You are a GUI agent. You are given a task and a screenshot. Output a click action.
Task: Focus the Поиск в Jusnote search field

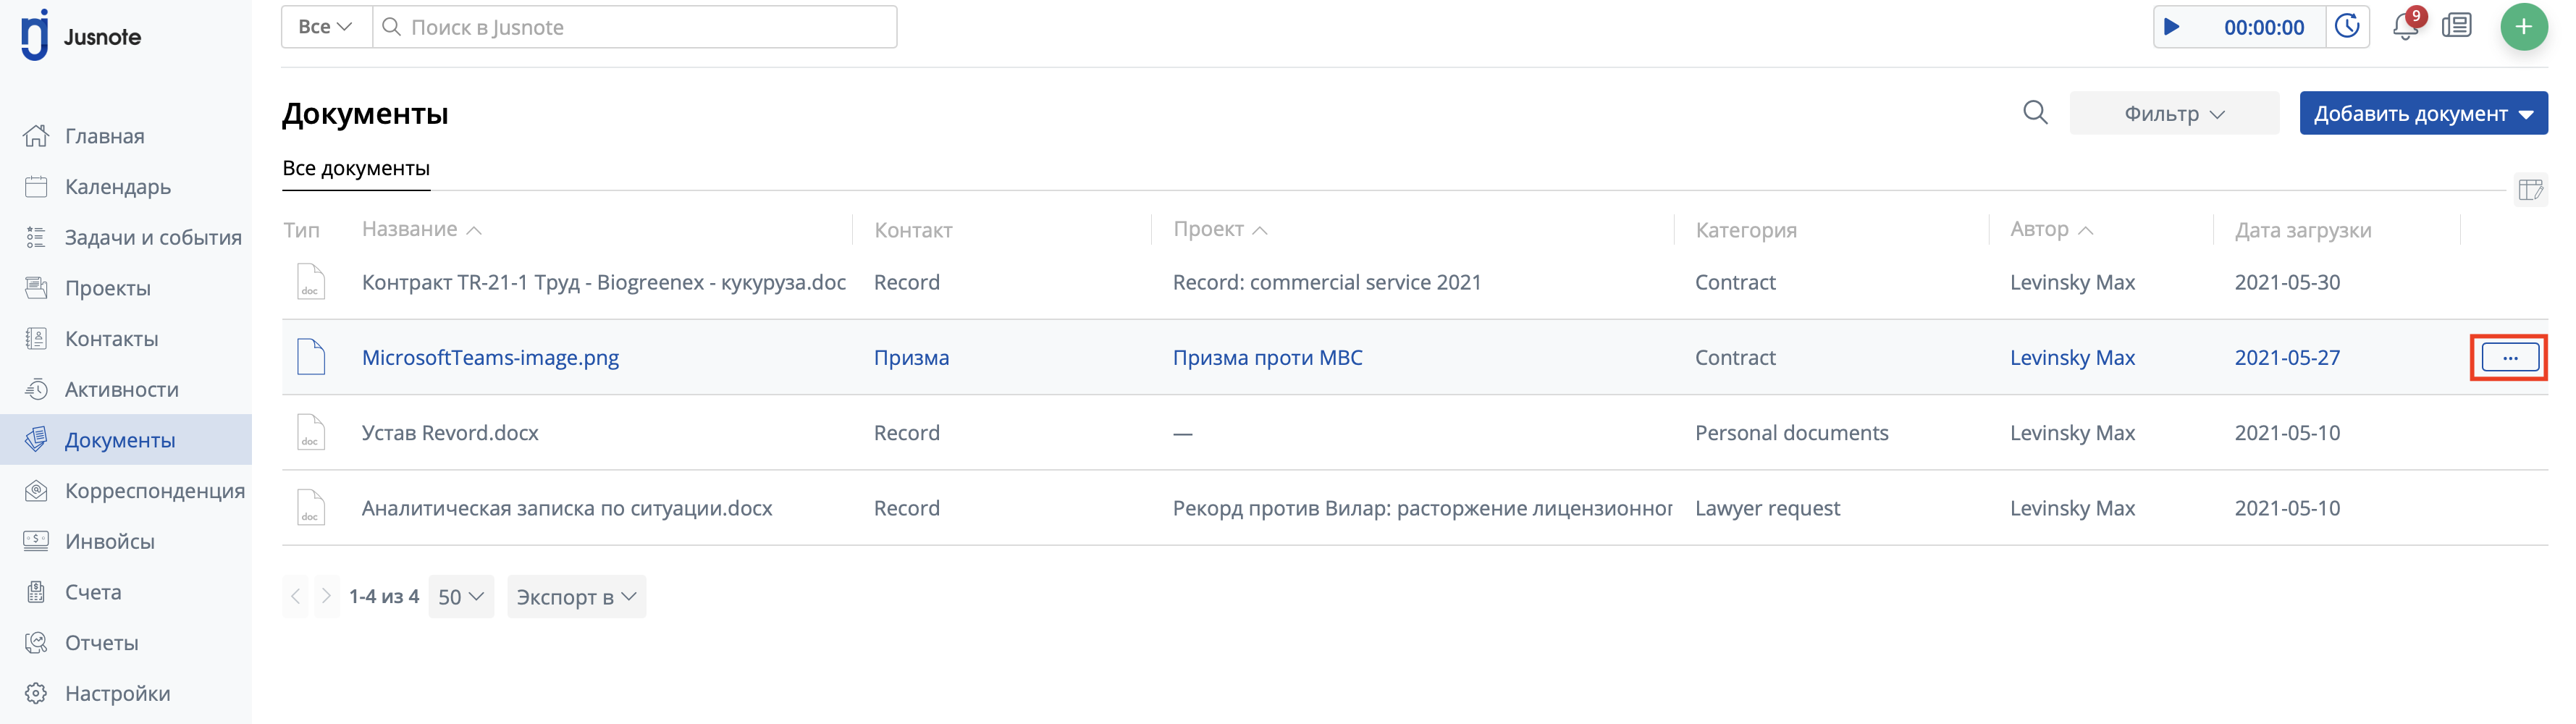[634, 27]
